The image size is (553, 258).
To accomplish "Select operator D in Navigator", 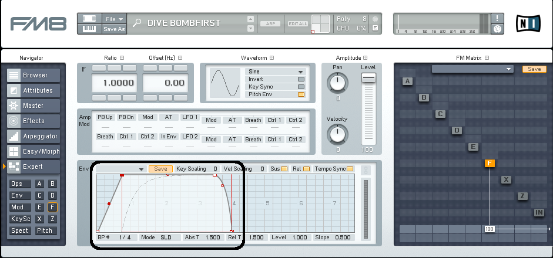I will tap(52, 195).
